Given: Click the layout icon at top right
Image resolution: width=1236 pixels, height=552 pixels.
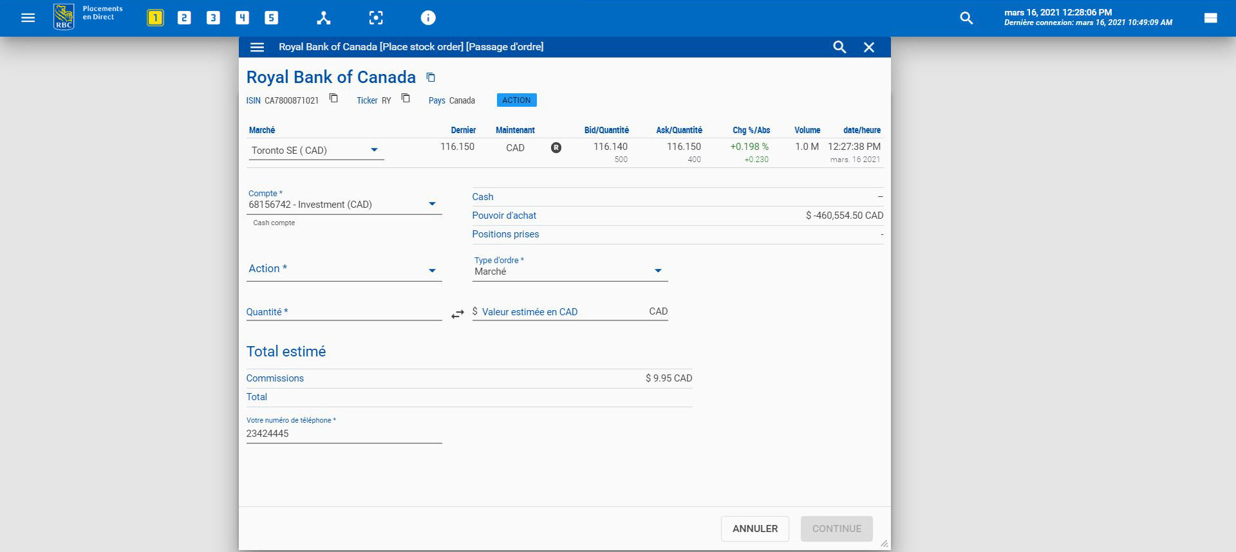Looking at the screenshot, I should 1210,18.
